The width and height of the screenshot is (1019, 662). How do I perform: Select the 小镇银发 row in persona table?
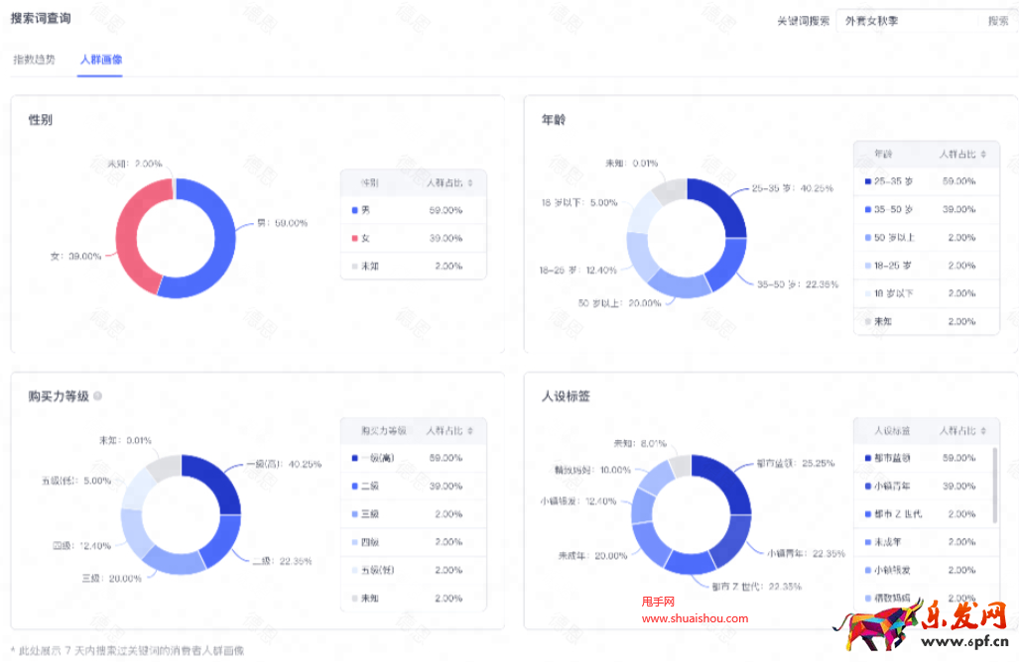(926, 570)
